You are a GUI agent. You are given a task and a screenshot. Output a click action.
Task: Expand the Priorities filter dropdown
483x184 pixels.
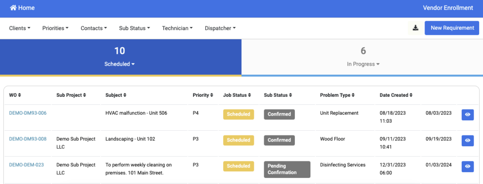(56, 28)
